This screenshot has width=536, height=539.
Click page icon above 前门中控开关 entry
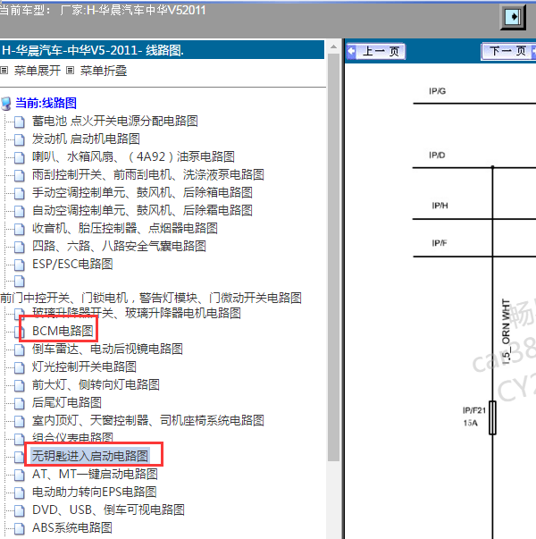(x=20, y=282)
